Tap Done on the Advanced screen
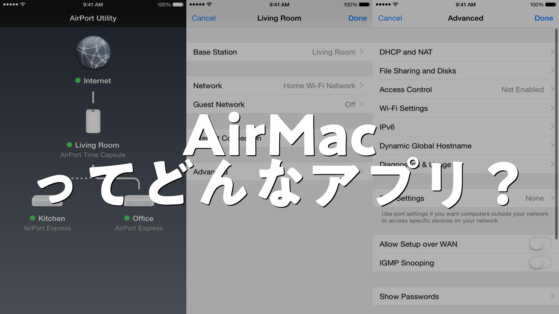 coord(544,18)
